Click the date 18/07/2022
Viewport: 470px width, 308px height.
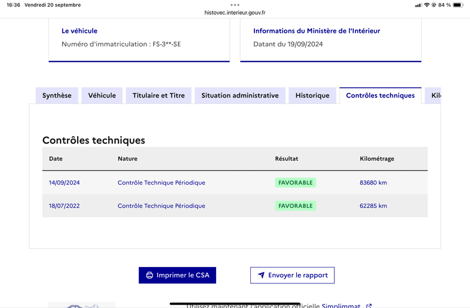click(64, 206)
